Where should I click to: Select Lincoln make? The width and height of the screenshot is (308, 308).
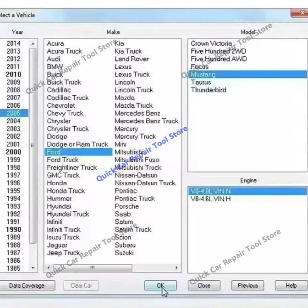[x=125, y=82]
